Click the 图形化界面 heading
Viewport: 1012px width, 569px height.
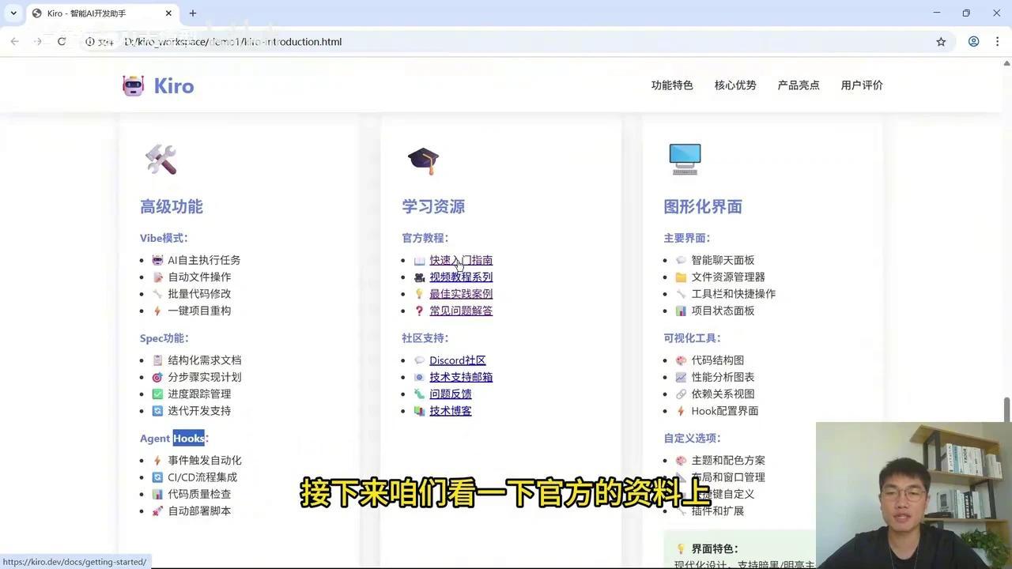pyautogui.click(x=703, y=206)
